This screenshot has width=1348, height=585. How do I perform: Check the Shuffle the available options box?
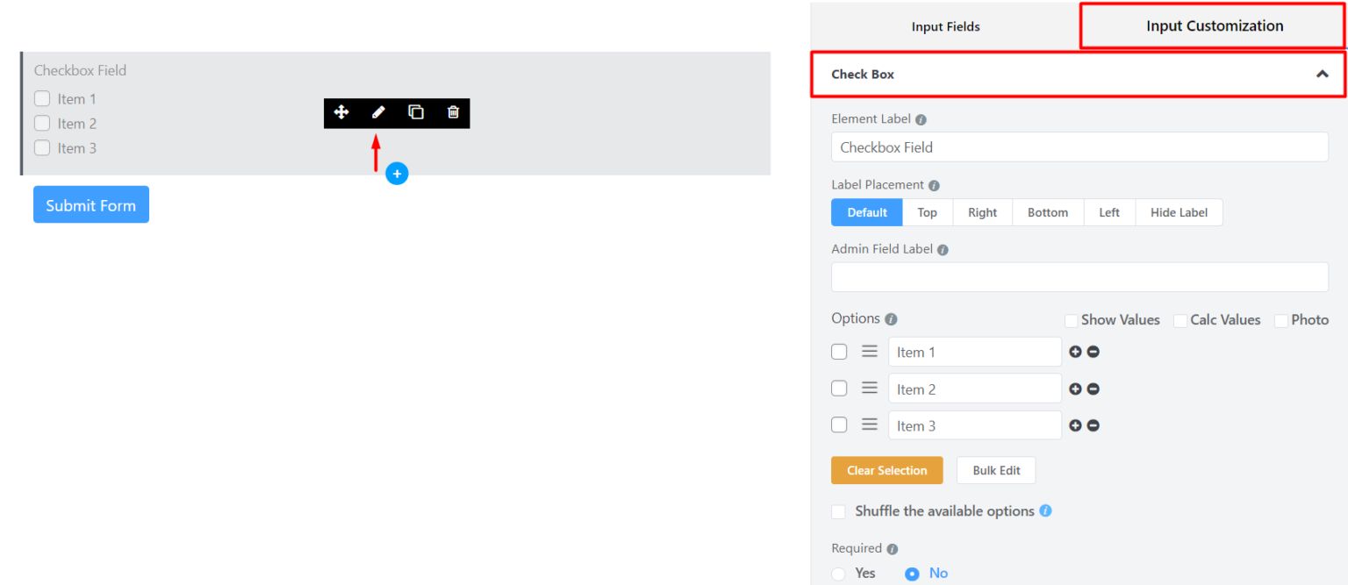click(x=838, y=511)
